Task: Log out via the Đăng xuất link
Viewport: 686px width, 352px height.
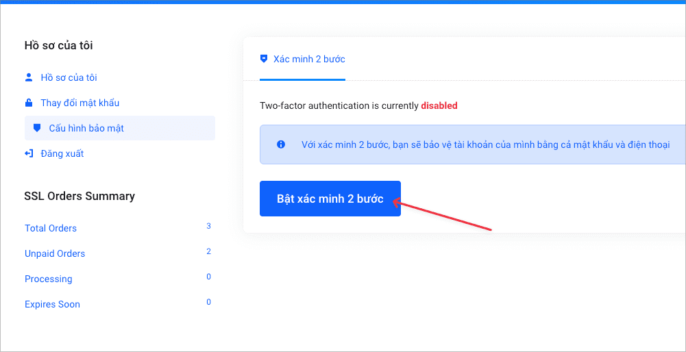Action: coord(62,153)
